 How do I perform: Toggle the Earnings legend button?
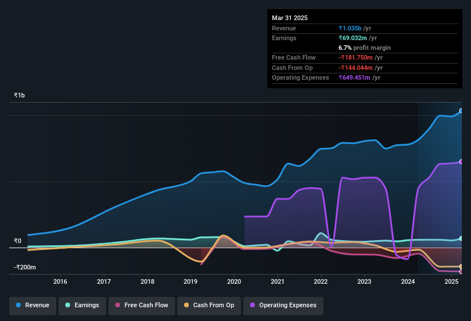click(x=82, y=306)
